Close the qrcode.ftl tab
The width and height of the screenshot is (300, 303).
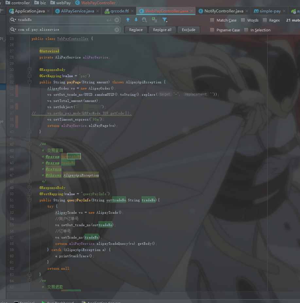pyautogui.click(x=132, y=11)
